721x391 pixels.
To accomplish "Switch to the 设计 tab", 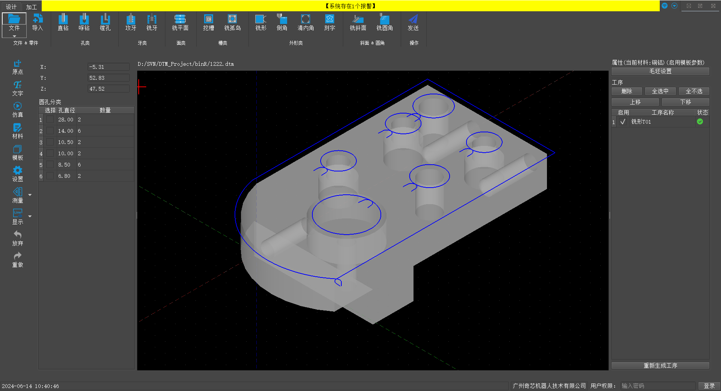I will coord(11,7).
